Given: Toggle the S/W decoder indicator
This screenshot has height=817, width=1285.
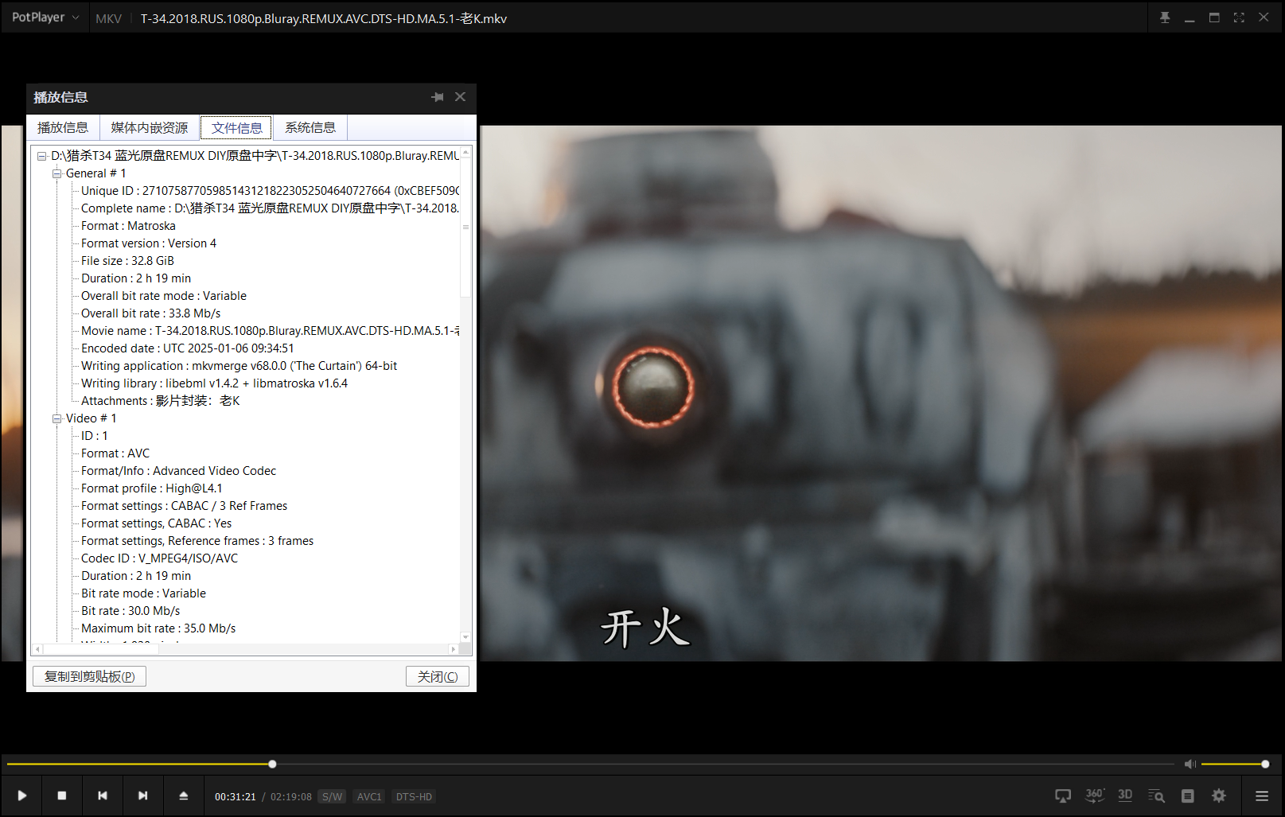Looking at the screenshot, I should tap(333, 796).
